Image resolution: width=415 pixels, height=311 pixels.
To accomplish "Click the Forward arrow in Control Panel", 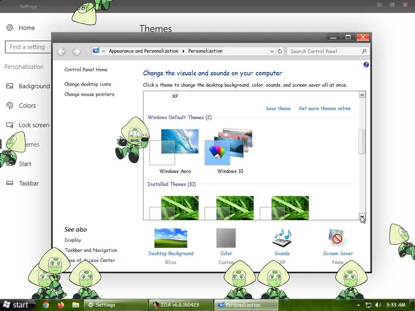I will tap(77, 51).
